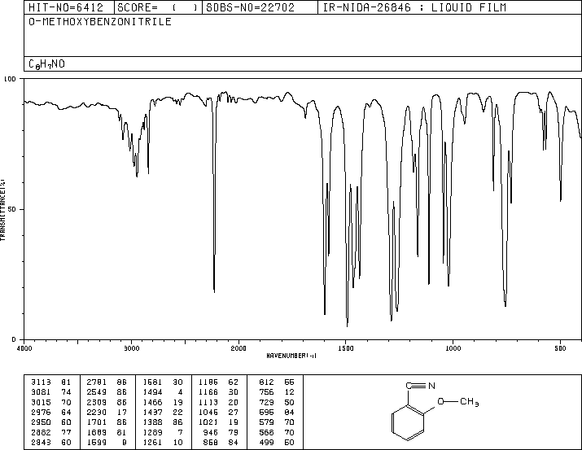Image resolution: width=582 pixels, height=450 pixels.
Task: Click the 3000 tick label on wavenumber axis
Action: coord(131,348)
